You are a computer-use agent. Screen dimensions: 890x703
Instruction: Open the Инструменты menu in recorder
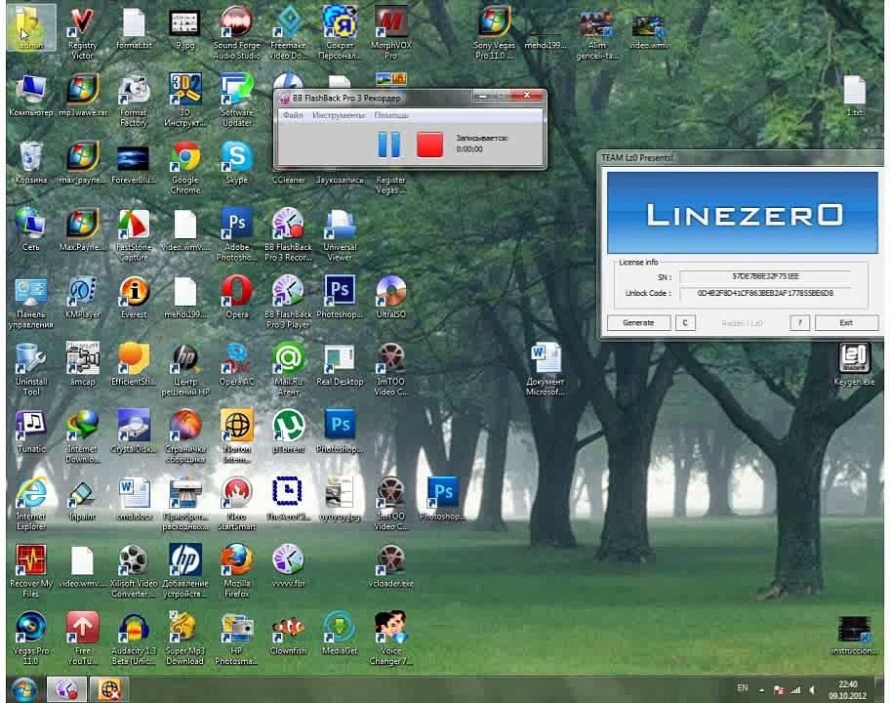pos(339,115)
